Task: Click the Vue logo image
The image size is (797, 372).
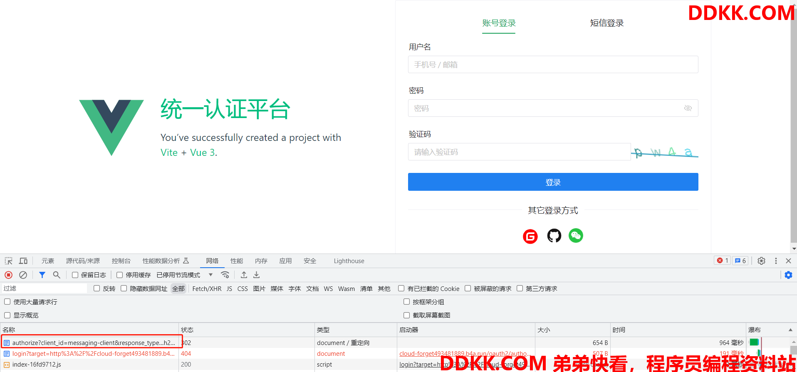Action: pos(111,128)
